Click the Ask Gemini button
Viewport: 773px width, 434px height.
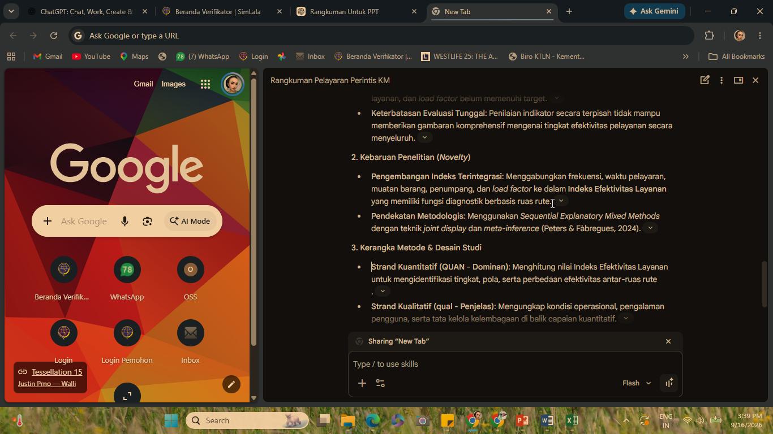click(655, 11)
